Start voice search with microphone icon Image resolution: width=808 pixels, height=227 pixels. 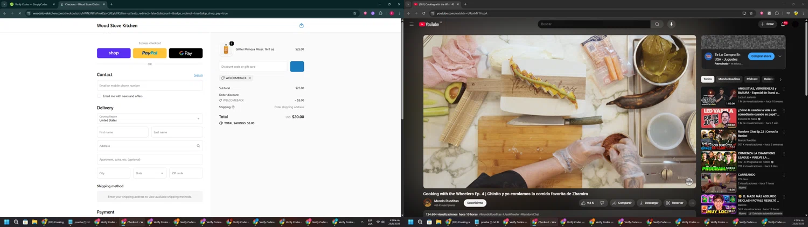pos(671,24)
